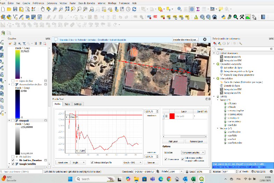This screenshot has height=183, width=274.
Task: Open the Raster menu
Action: click(73, 3)
